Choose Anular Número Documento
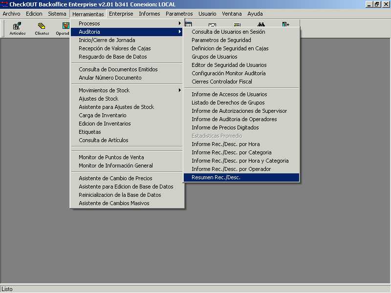Viewport: 391px width, 293px height. 127,78
